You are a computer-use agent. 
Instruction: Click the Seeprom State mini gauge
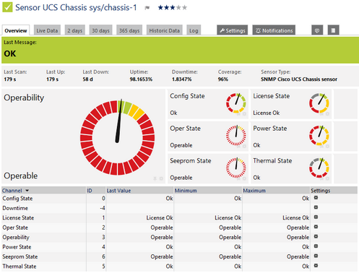point(236,168)
